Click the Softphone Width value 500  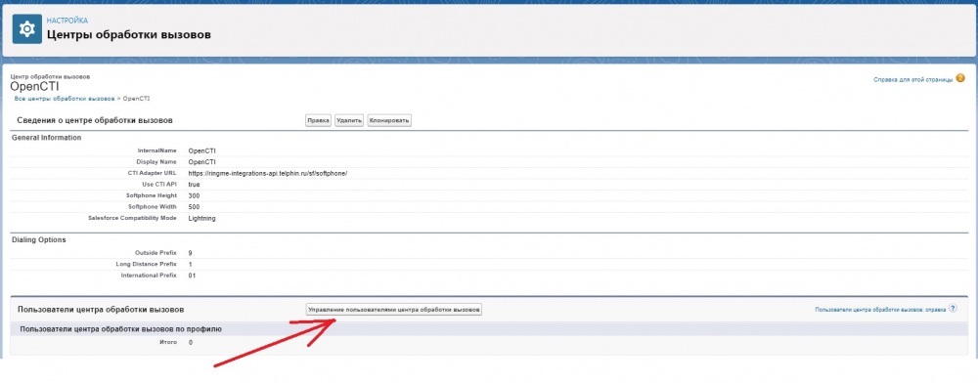(x=194, y=207)
